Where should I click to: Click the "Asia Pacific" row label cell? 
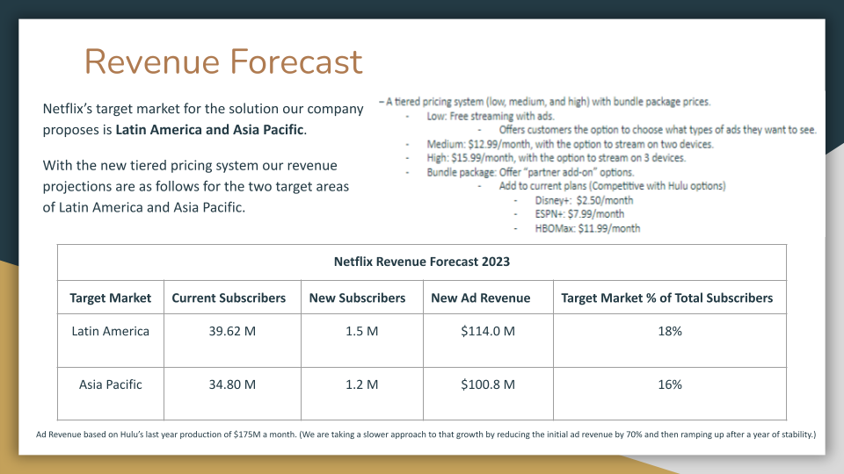(x=111, y=384)
